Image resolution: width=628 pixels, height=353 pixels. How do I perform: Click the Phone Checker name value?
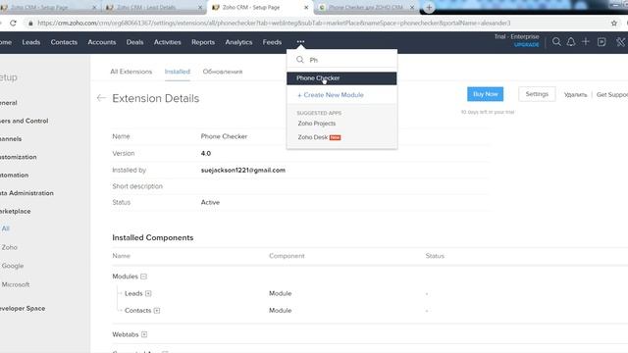click(x=224, y=136)
